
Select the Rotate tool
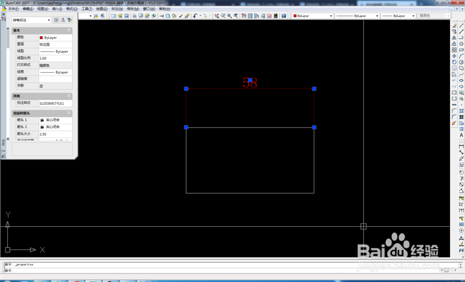[x=454, y=62]
